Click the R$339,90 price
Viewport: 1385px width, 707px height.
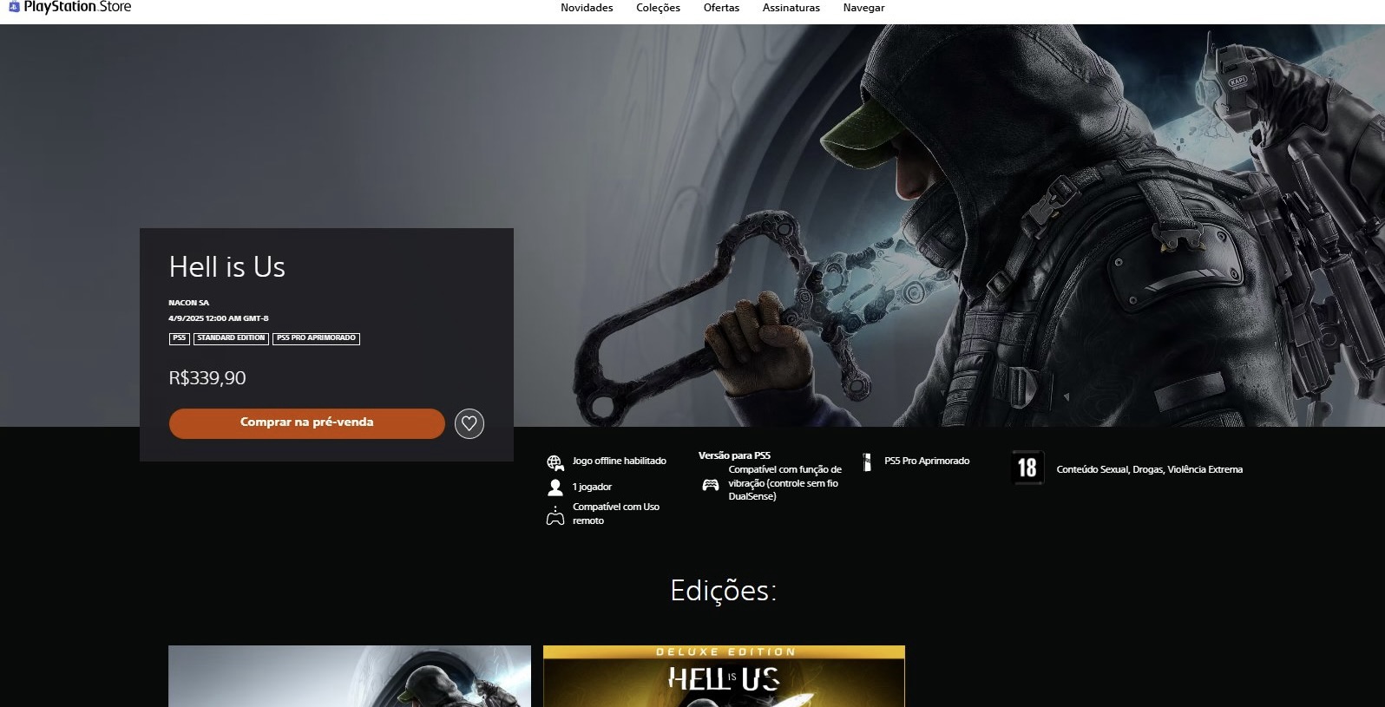[207, 378]
